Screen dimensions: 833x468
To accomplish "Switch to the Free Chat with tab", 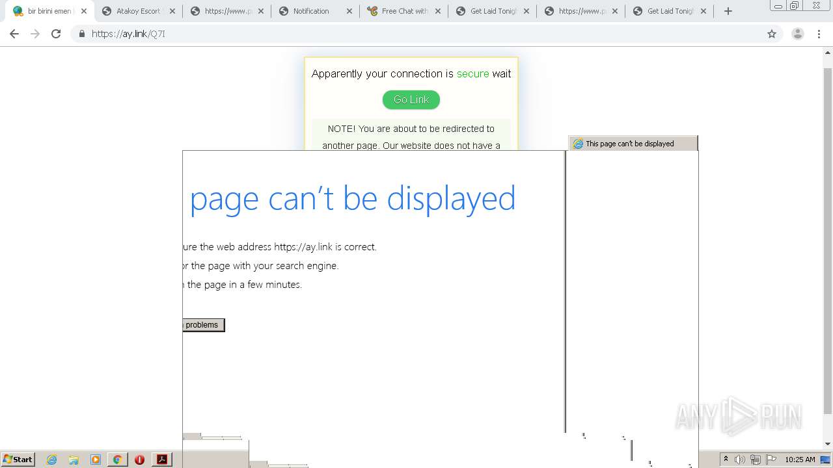I will [405, 11].
